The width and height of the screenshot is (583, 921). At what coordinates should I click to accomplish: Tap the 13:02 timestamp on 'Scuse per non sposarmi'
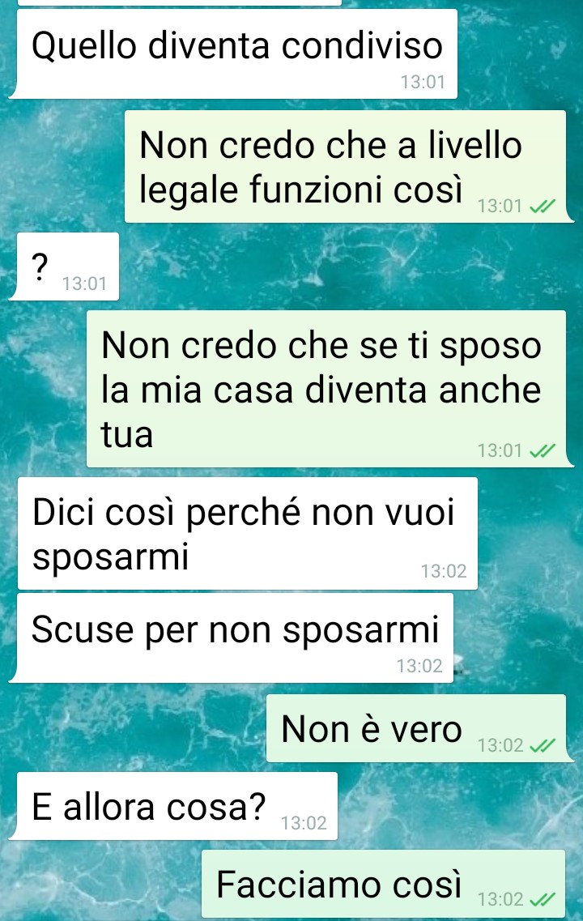[x=419, y=666]
